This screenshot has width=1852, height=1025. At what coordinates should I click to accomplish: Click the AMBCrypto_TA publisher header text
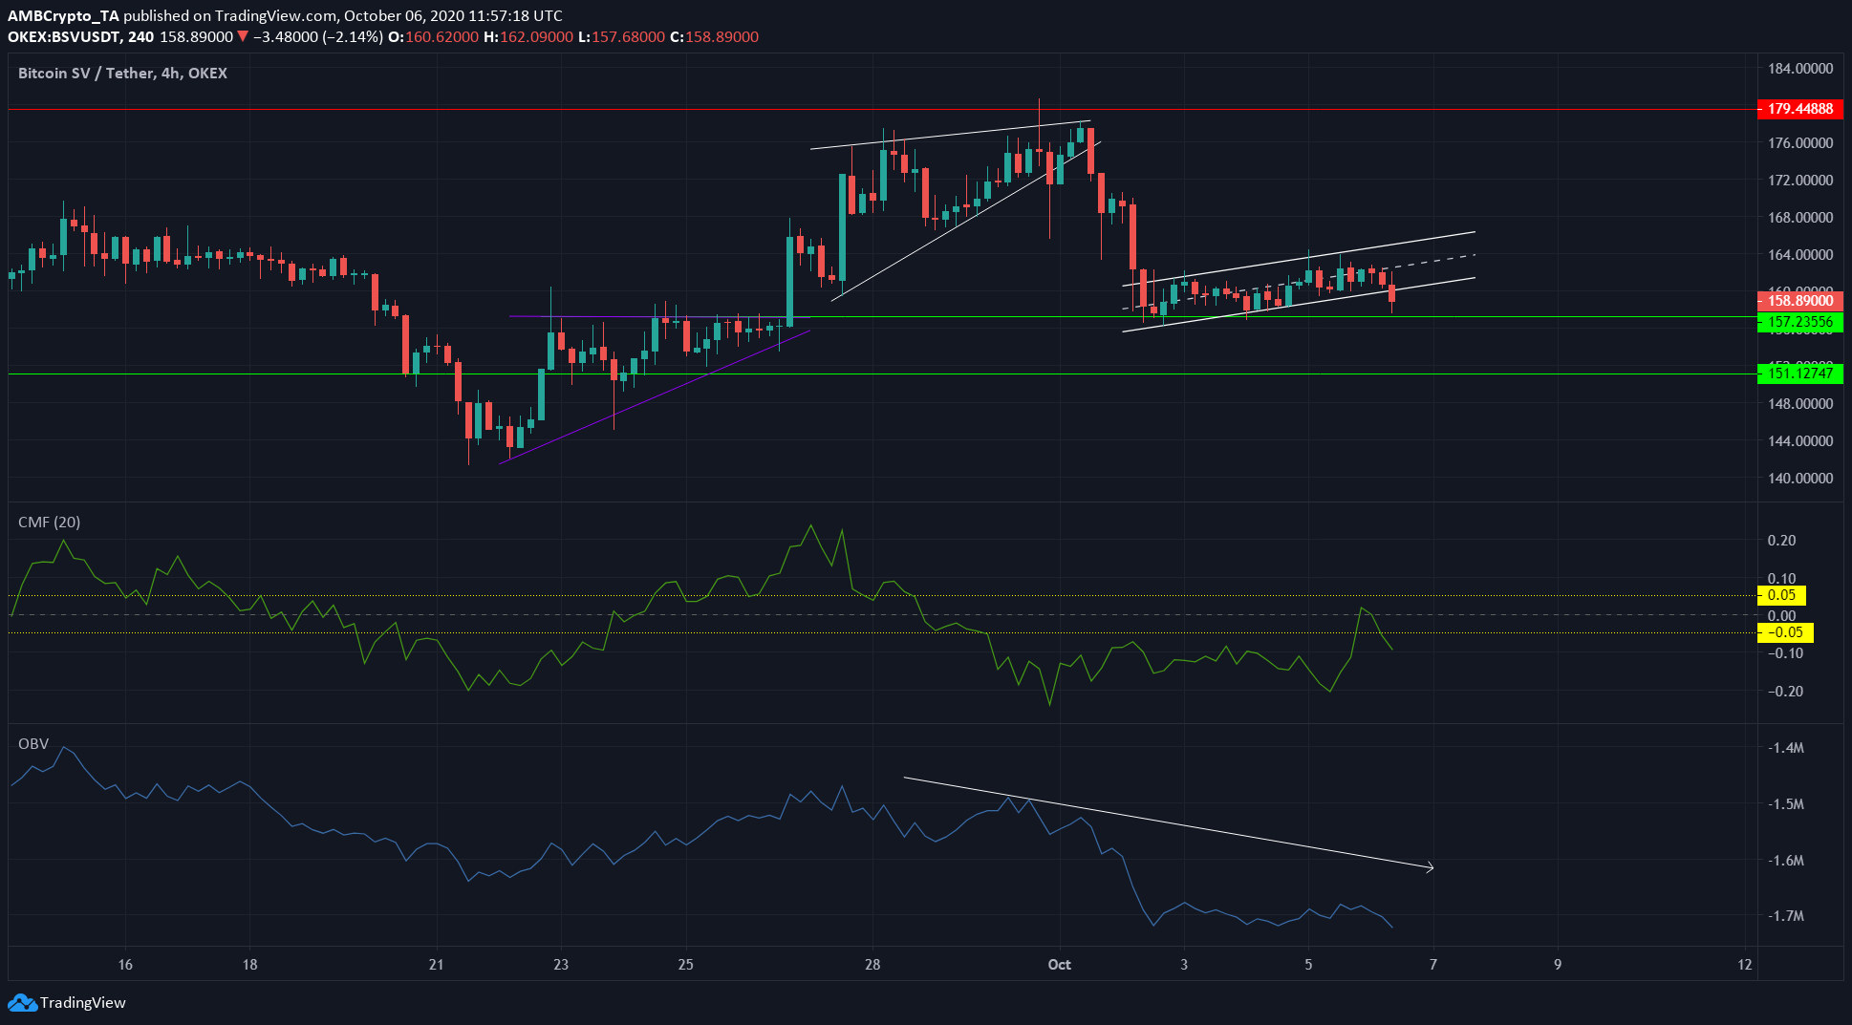click(63, 16)
